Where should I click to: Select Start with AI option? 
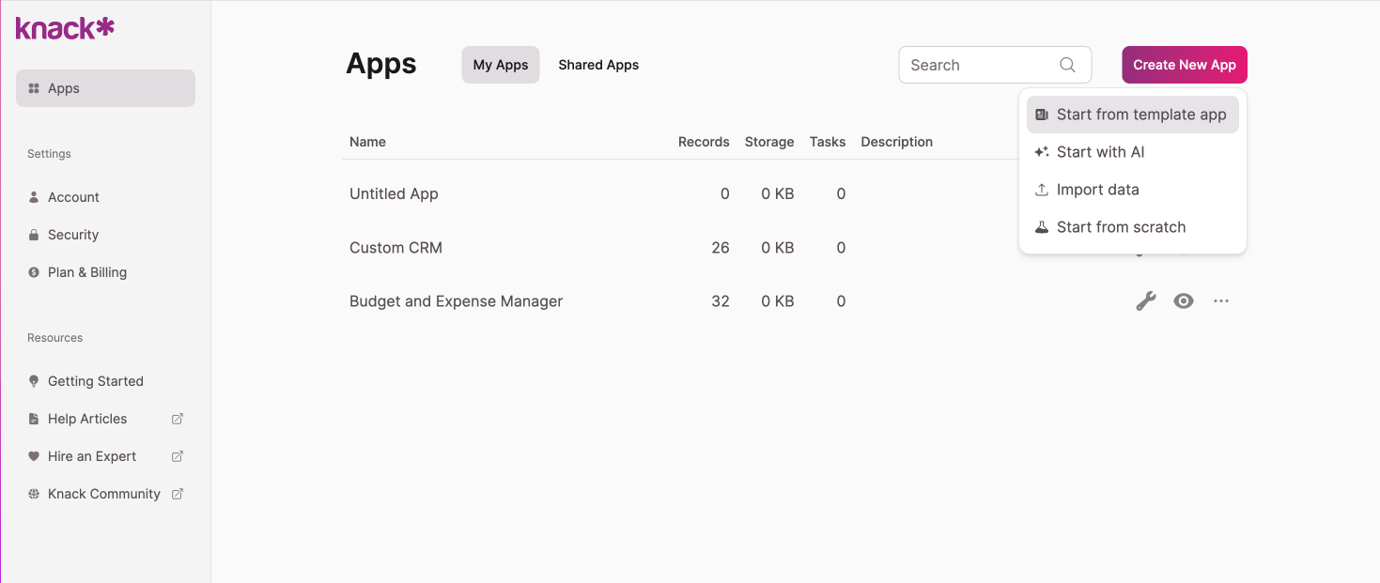[x=1100, y=152]
